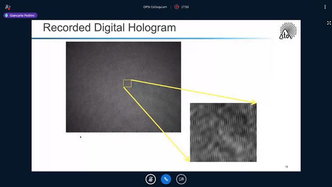Click the blue leave audio phone button
Image resolution: width=332 pixels, height=187 pixels.
pyautogui.click(x=166, y=179)
